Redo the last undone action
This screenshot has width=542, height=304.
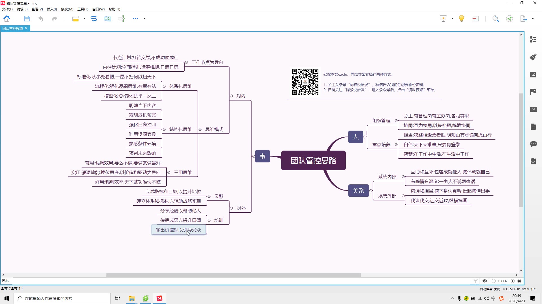[54, 19]
